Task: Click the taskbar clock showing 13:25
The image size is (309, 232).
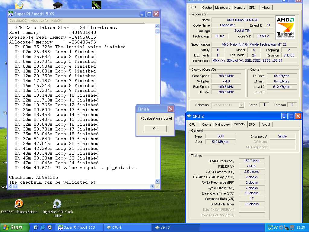Action: [x=301, y=227]
